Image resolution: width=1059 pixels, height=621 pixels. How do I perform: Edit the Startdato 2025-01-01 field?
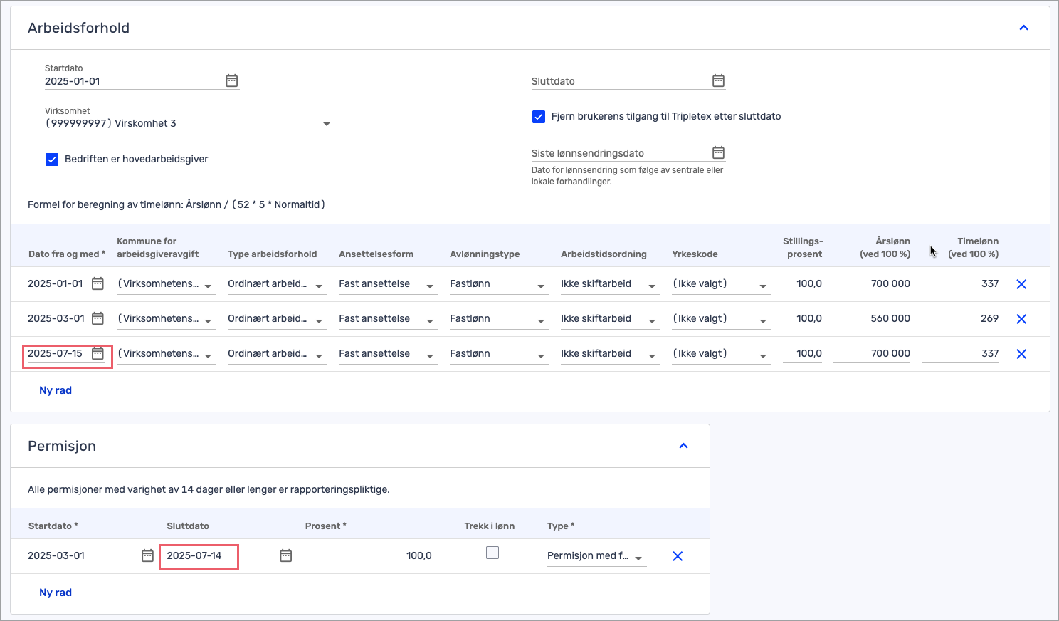tap(133, 81)
